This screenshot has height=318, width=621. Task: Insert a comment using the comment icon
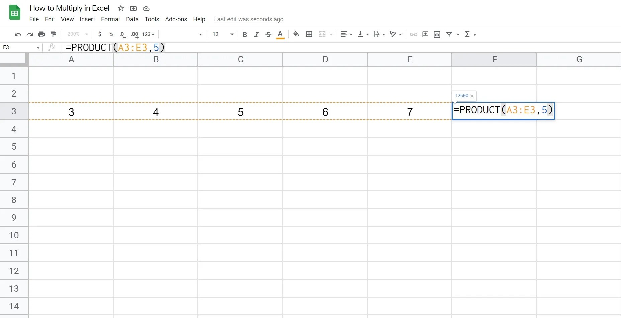point(425,34)
